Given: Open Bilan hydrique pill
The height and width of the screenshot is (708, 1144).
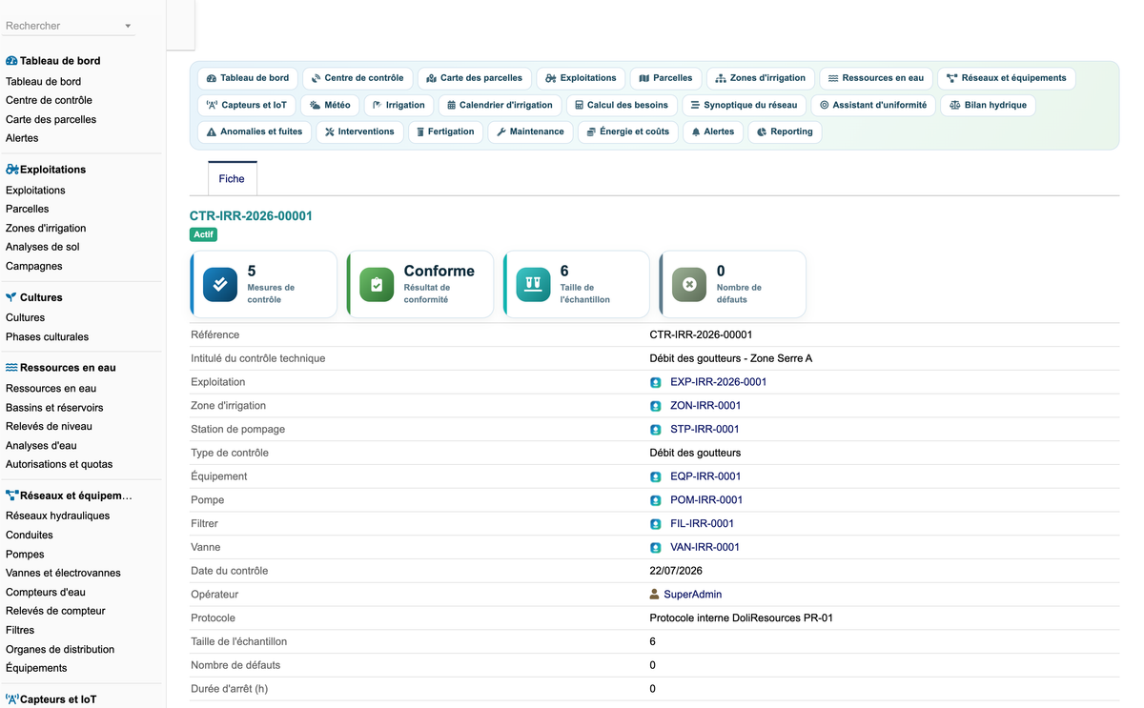Looking at the screenshot, I should (988, 105).
